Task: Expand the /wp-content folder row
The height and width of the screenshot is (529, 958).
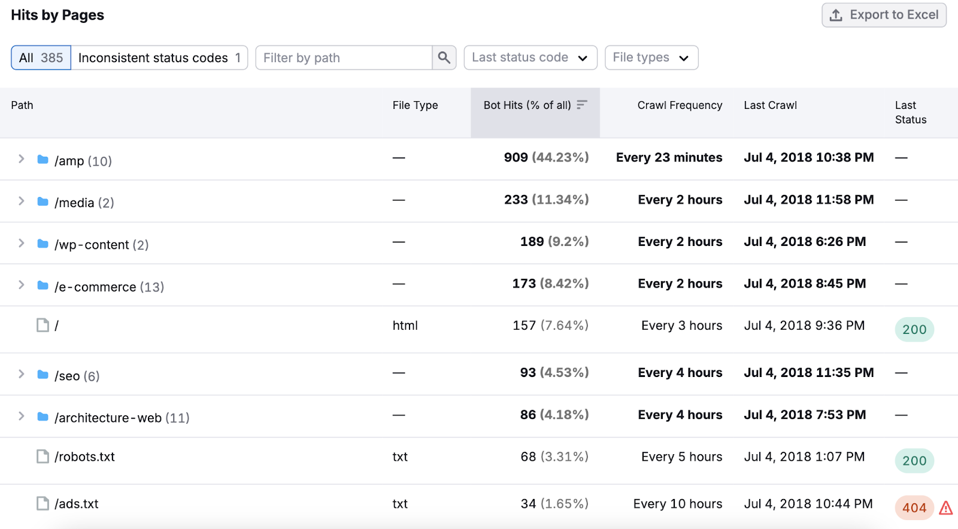Action: click(x=22, y=243)
